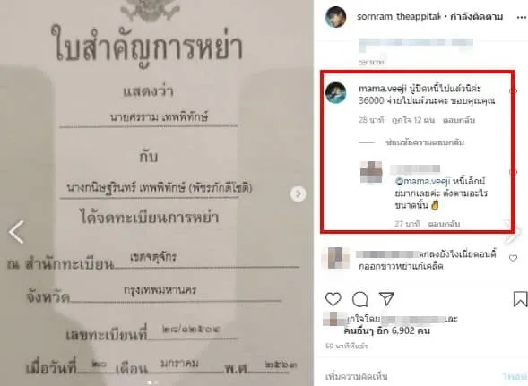Like the mama.veeji comment

[x=513, y=90]
